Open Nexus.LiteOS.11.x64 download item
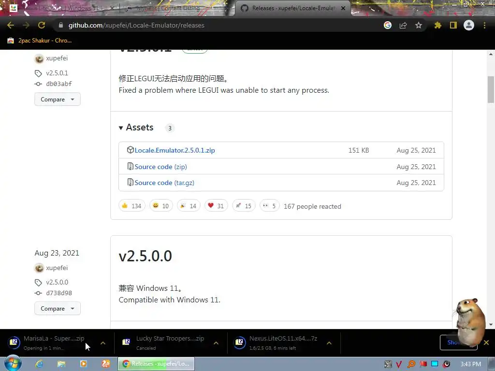Viewport: 495px width, 371px height. click(278, 342)
